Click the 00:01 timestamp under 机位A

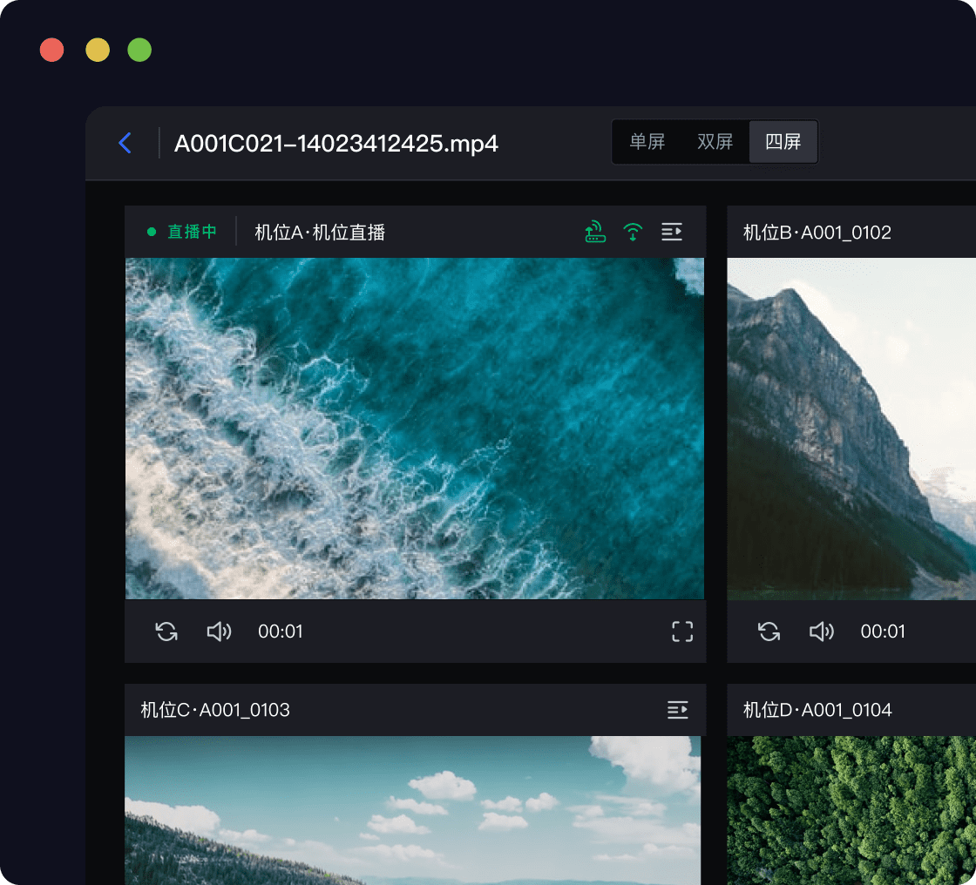point(280,632)
